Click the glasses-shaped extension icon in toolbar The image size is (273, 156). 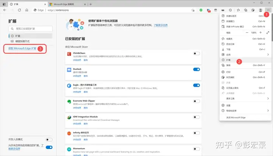tap(223, 10)
